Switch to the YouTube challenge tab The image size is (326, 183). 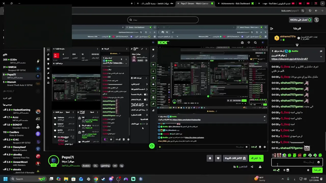[x=276, y=4]
